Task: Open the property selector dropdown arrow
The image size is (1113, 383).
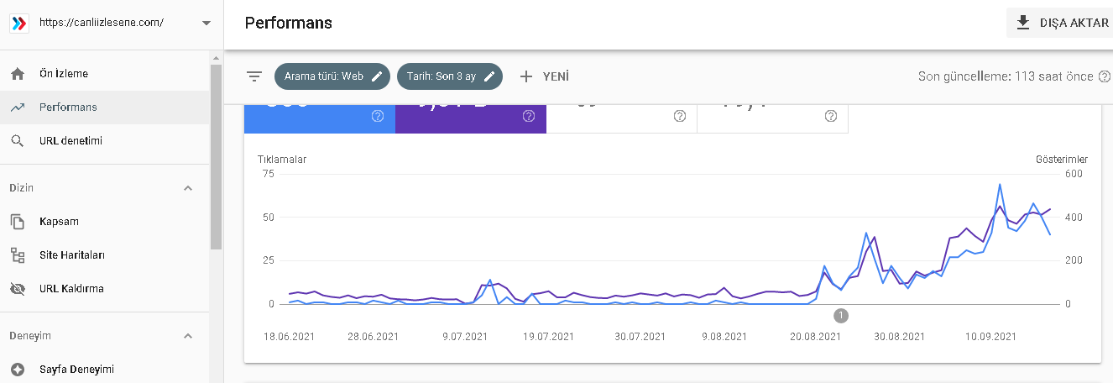Action: click(206, 24)
